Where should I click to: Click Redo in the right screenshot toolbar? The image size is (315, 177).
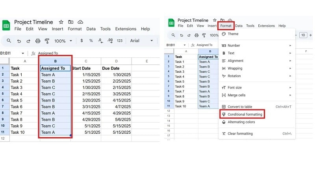point(189,35)
